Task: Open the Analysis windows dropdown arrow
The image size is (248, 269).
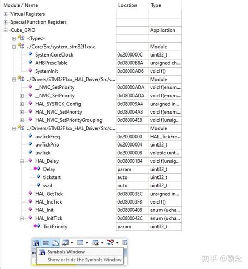Action: (x=117, y=243)
